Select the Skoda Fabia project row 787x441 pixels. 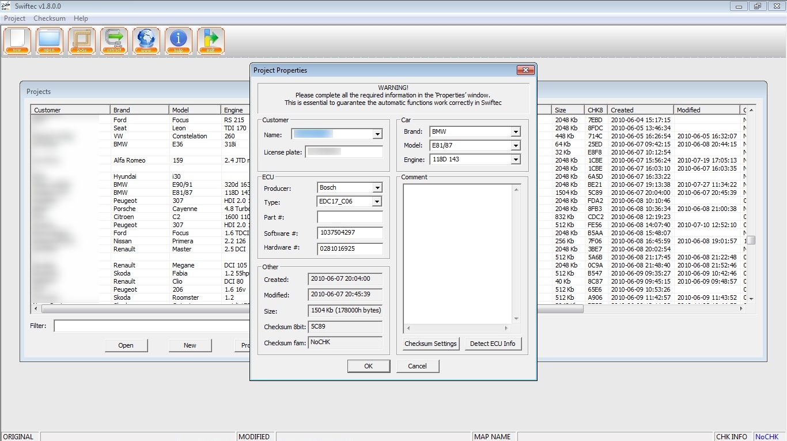(140, 273)
